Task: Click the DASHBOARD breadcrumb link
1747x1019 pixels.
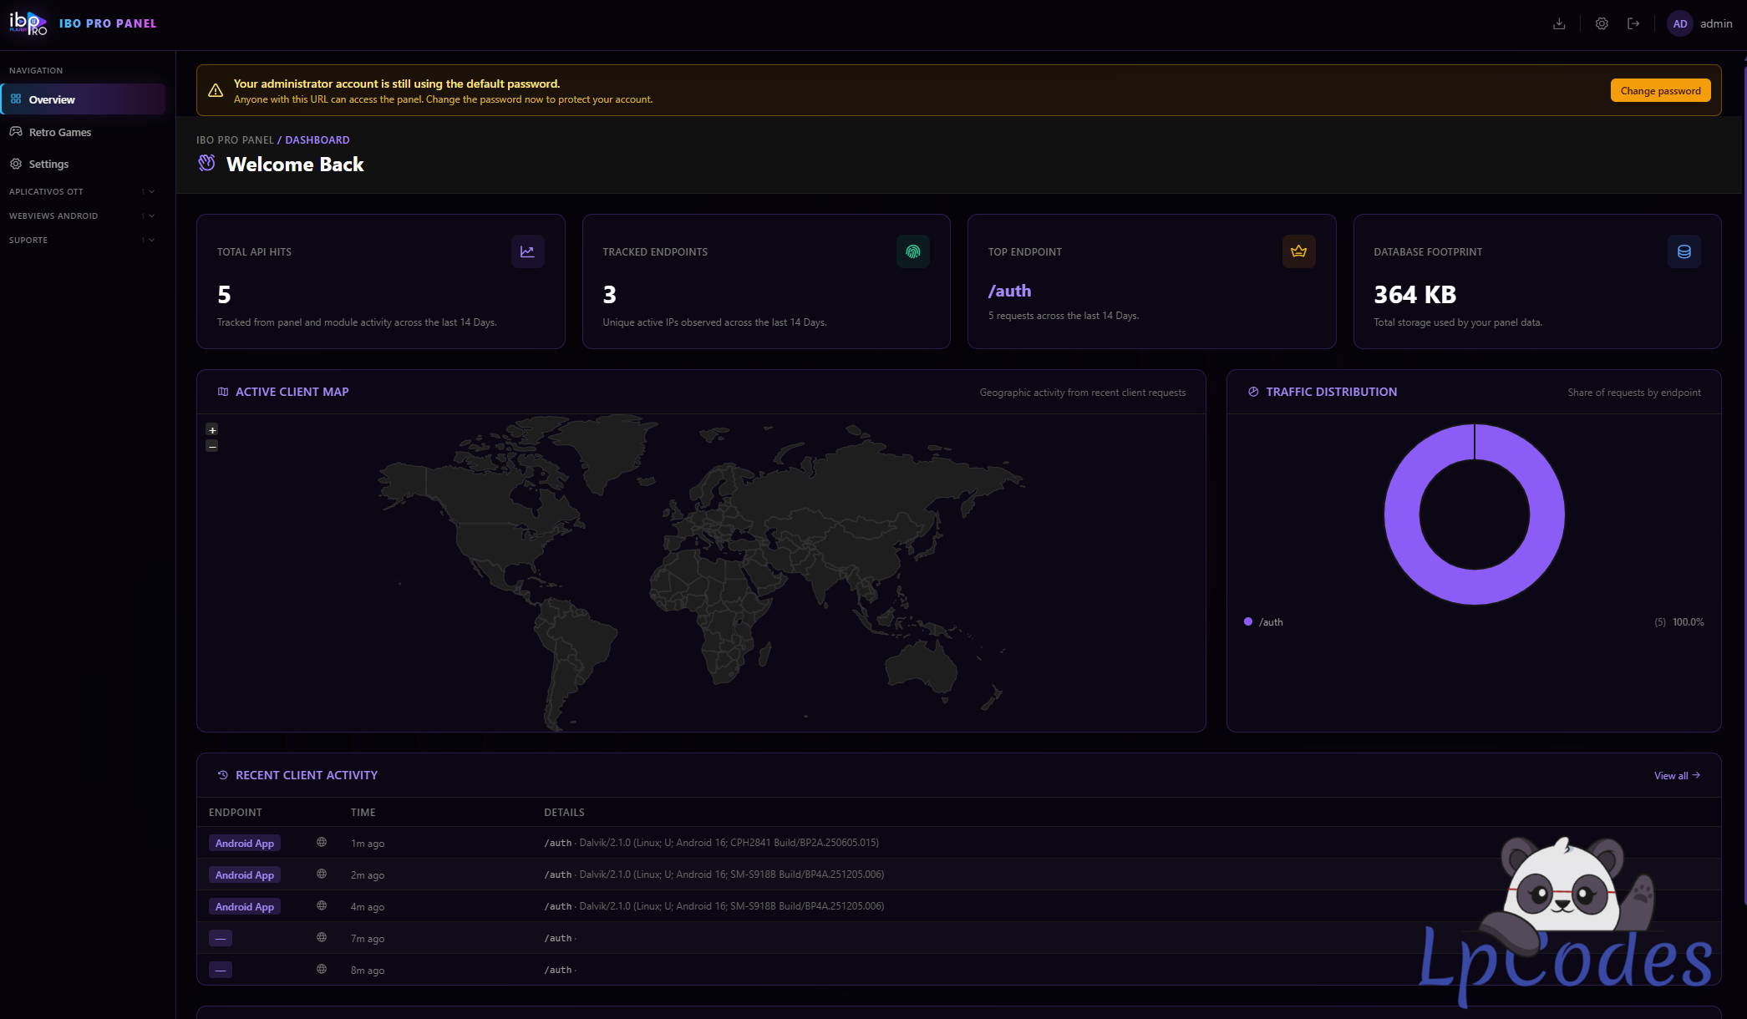Action: [x=317, y=139]
